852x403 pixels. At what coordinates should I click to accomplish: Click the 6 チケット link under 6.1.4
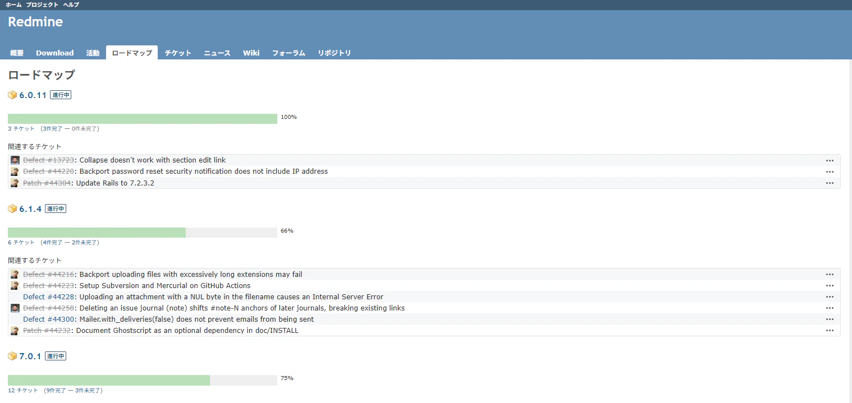(x=21, y=243)
